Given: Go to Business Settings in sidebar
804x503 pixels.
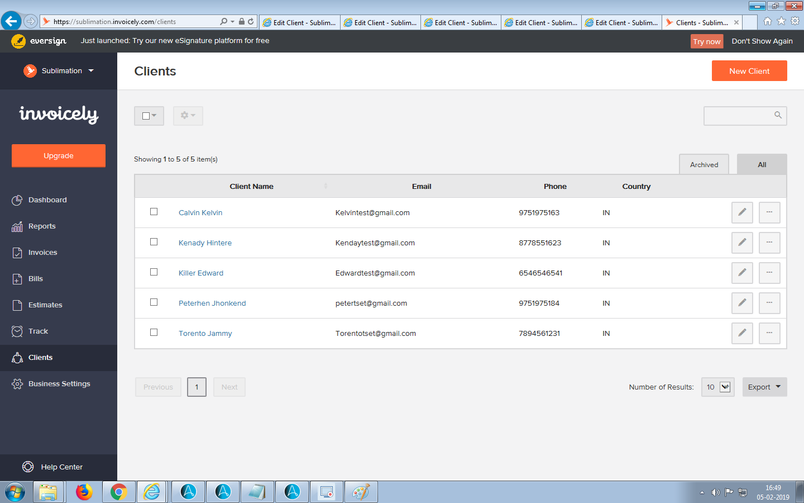Looking at the screenshot, I should [59, 384].
